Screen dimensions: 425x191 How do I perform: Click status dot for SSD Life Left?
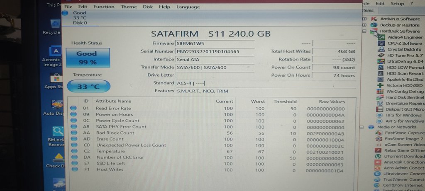pos(74,163)
